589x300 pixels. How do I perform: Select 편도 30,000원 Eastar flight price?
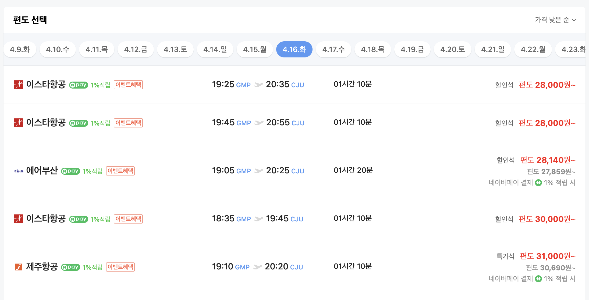coord(547,219)
